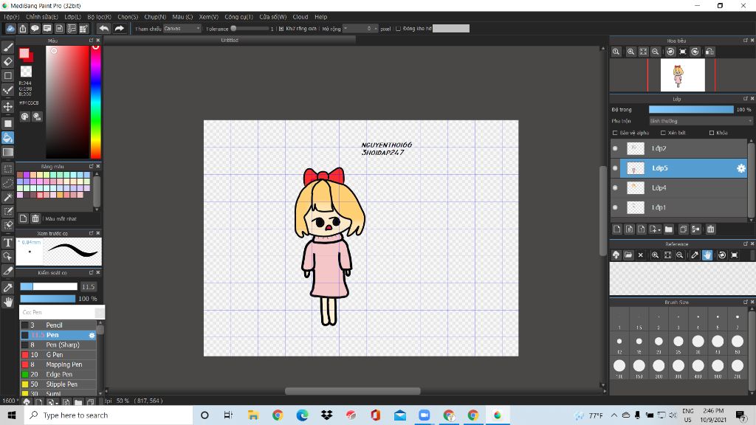This screenshot has width=756, height=425.
Task: Delete the selected layer with trash icon
Action: 711,229
